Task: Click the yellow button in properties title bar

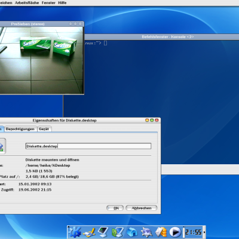Action: coord(147,120)
